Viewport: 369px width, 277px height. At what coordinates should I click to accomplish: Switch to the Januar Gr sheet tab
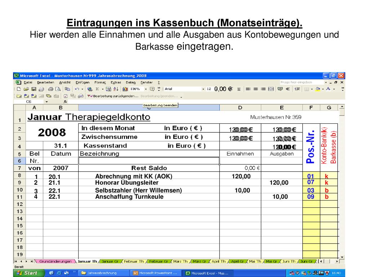pyautogui.click(x=110, y=261)
